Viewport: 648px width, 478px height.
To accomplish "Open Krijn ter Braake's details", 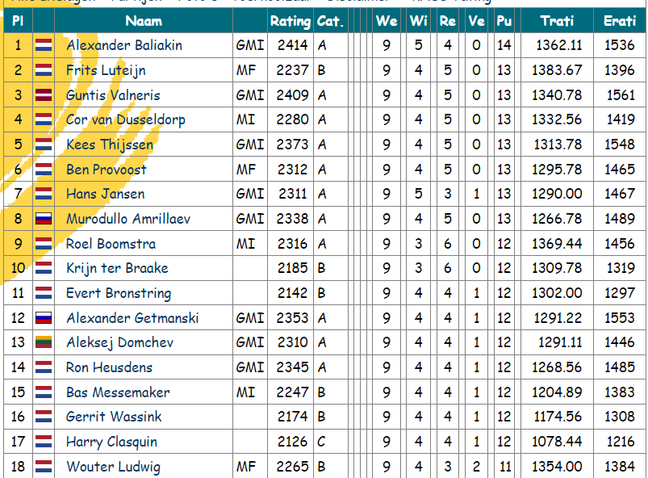I will point(117,268).
